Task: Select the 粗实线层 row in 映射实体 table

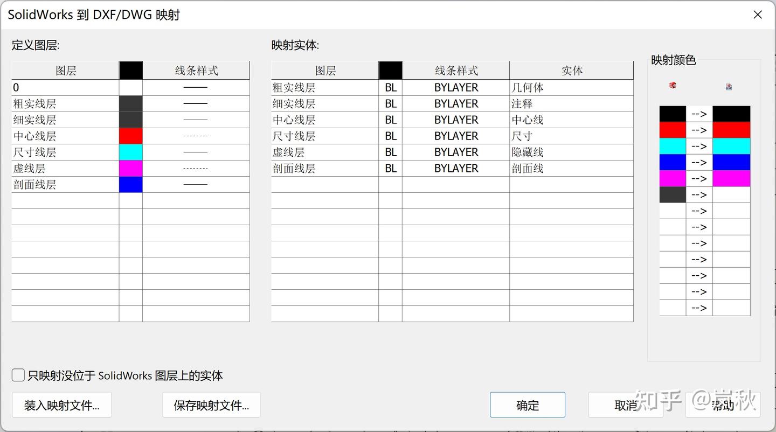Action: (x=324, y=87)
